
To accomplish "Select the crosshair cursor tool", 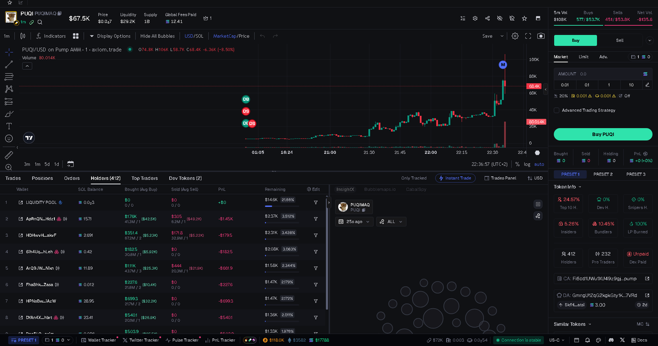I will point(9,52).
